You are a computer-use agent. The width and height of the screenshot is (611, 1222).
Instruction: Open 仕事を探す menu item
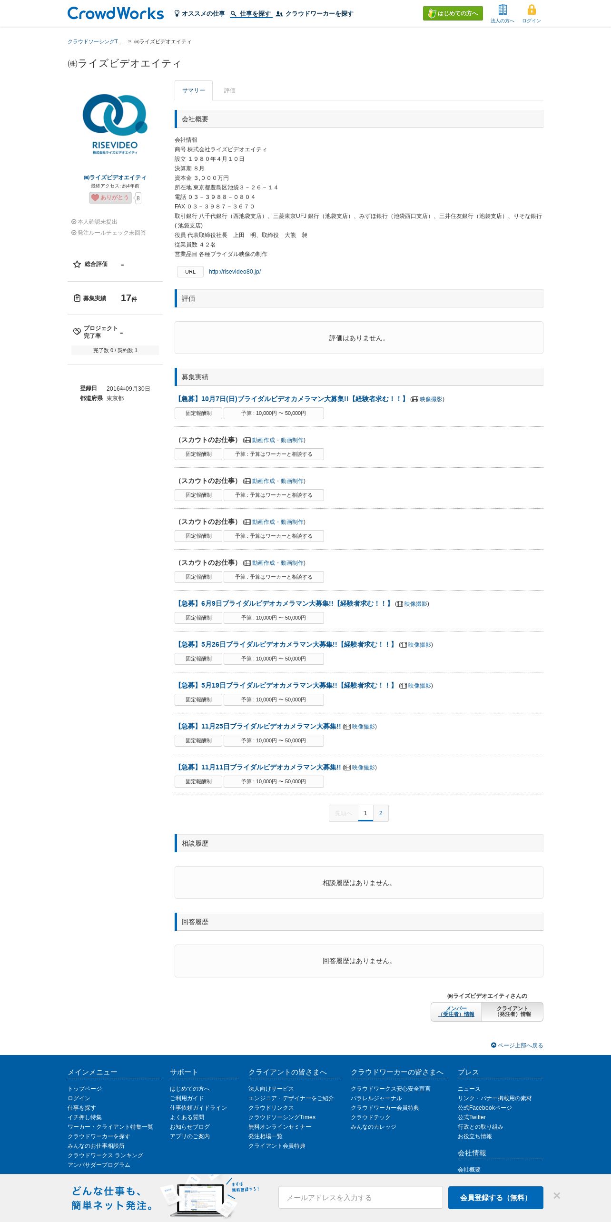[x=251, y=14]
